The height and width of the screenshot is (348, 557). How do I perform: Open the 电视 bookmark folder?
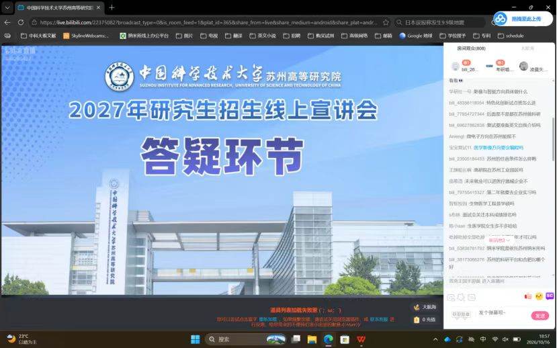coord(209,36)
